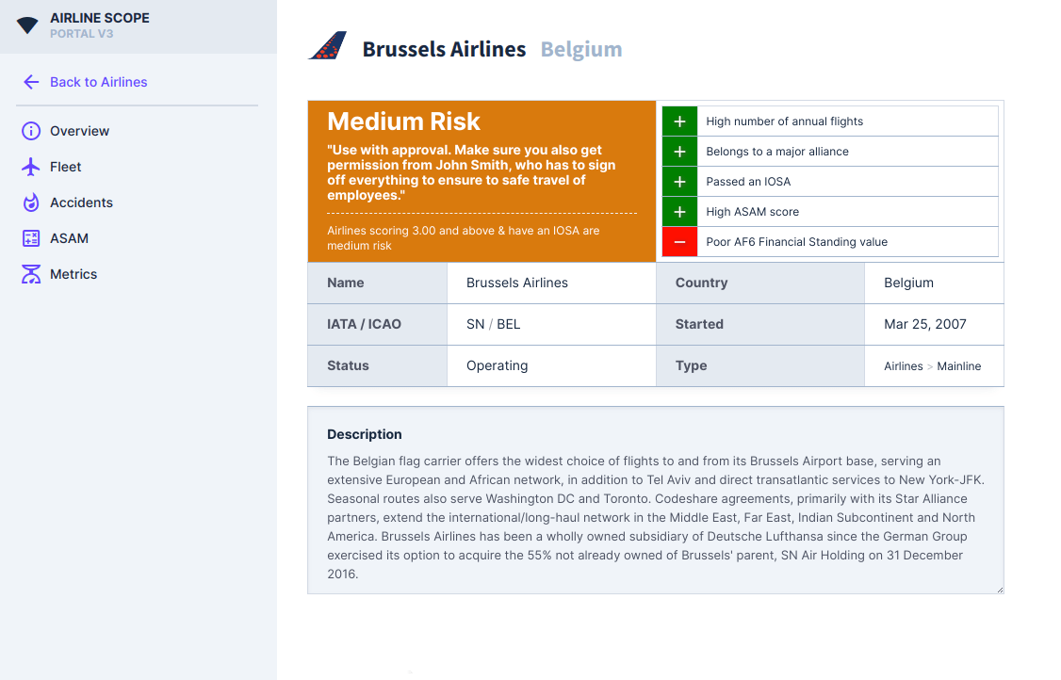Click the Metrics gauge icon

tap(31, 274)
